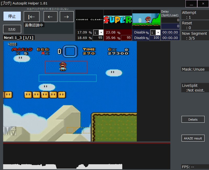Click the lower 00:00.00 time field

pos(170,38)
